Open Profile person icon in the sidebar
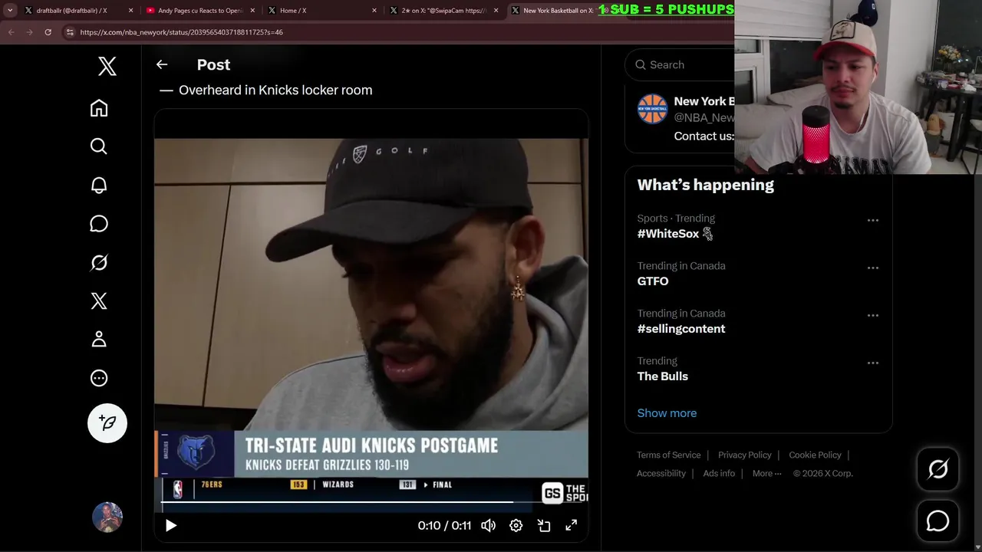The height and width of the screenshot is (552, 982). tap(99, 339)
